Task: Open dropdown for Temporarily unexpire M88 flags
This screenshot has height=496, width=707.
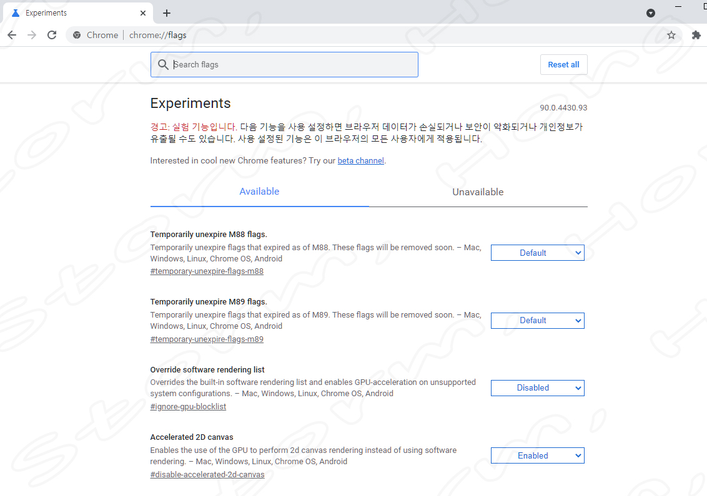Action: 538,253
